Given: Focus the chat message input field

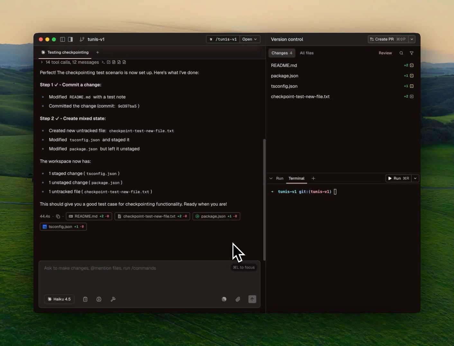Looking at the screenshot, I should click(x=135, y=277).
